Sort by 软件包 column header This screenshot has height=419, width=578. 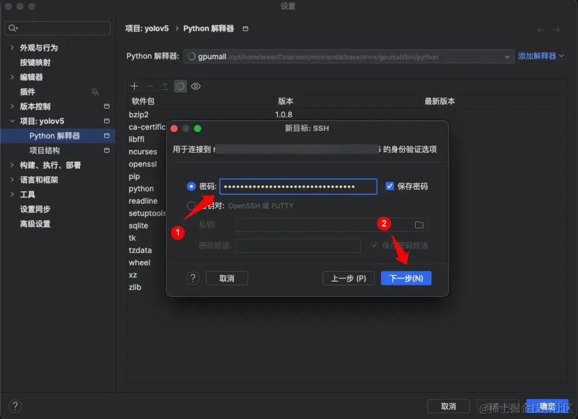click(x=143, y=101)
